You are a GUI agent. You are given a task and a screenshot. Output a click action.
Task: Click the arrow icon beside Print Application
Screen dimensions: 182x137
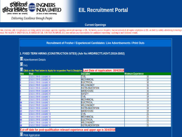(21, 135)
